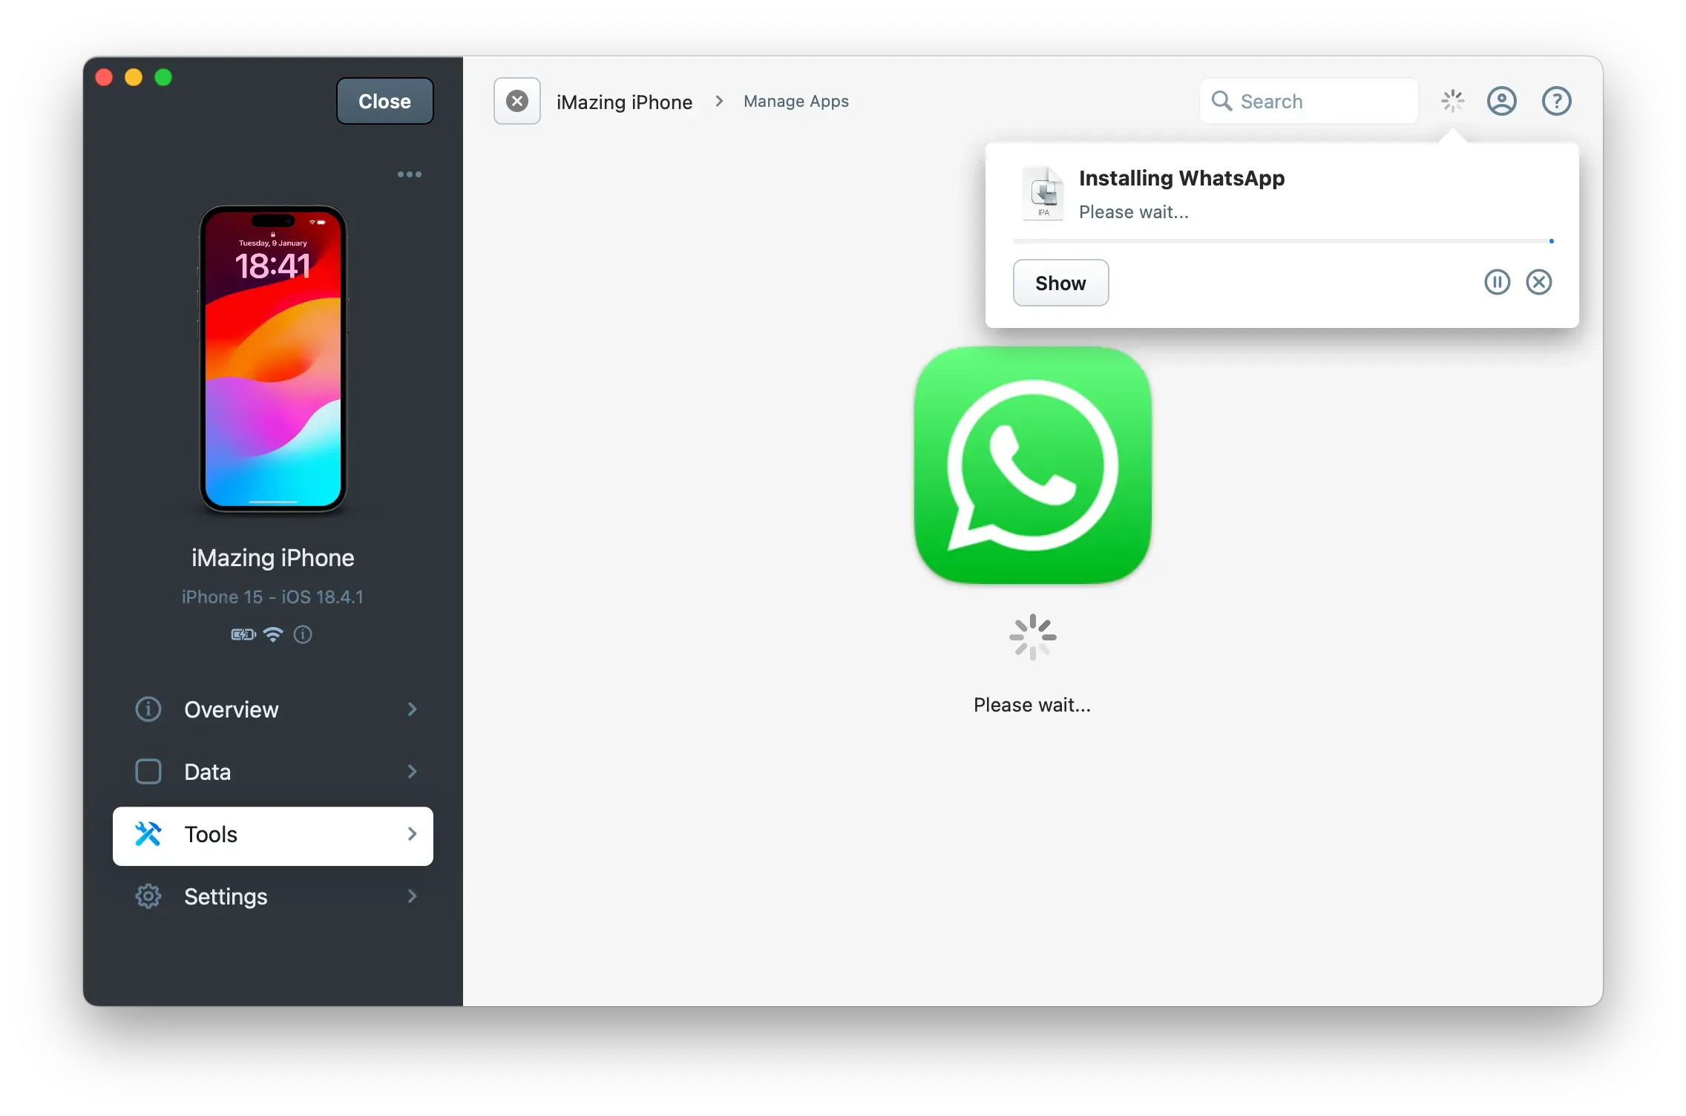Image resolution: width=1686 pixels, height=1116 pixels.
Task: Click the device Wi-Fi status icon
Action: pyautogui.click(x=272, y=634)
